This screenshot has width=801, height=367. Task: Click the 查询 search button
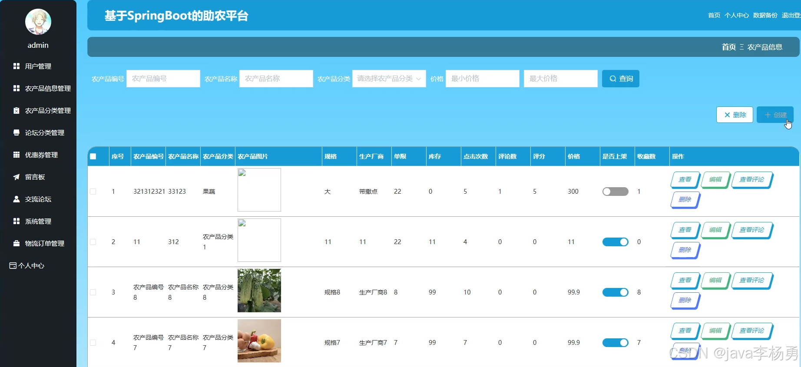click(x=621, y=79)
